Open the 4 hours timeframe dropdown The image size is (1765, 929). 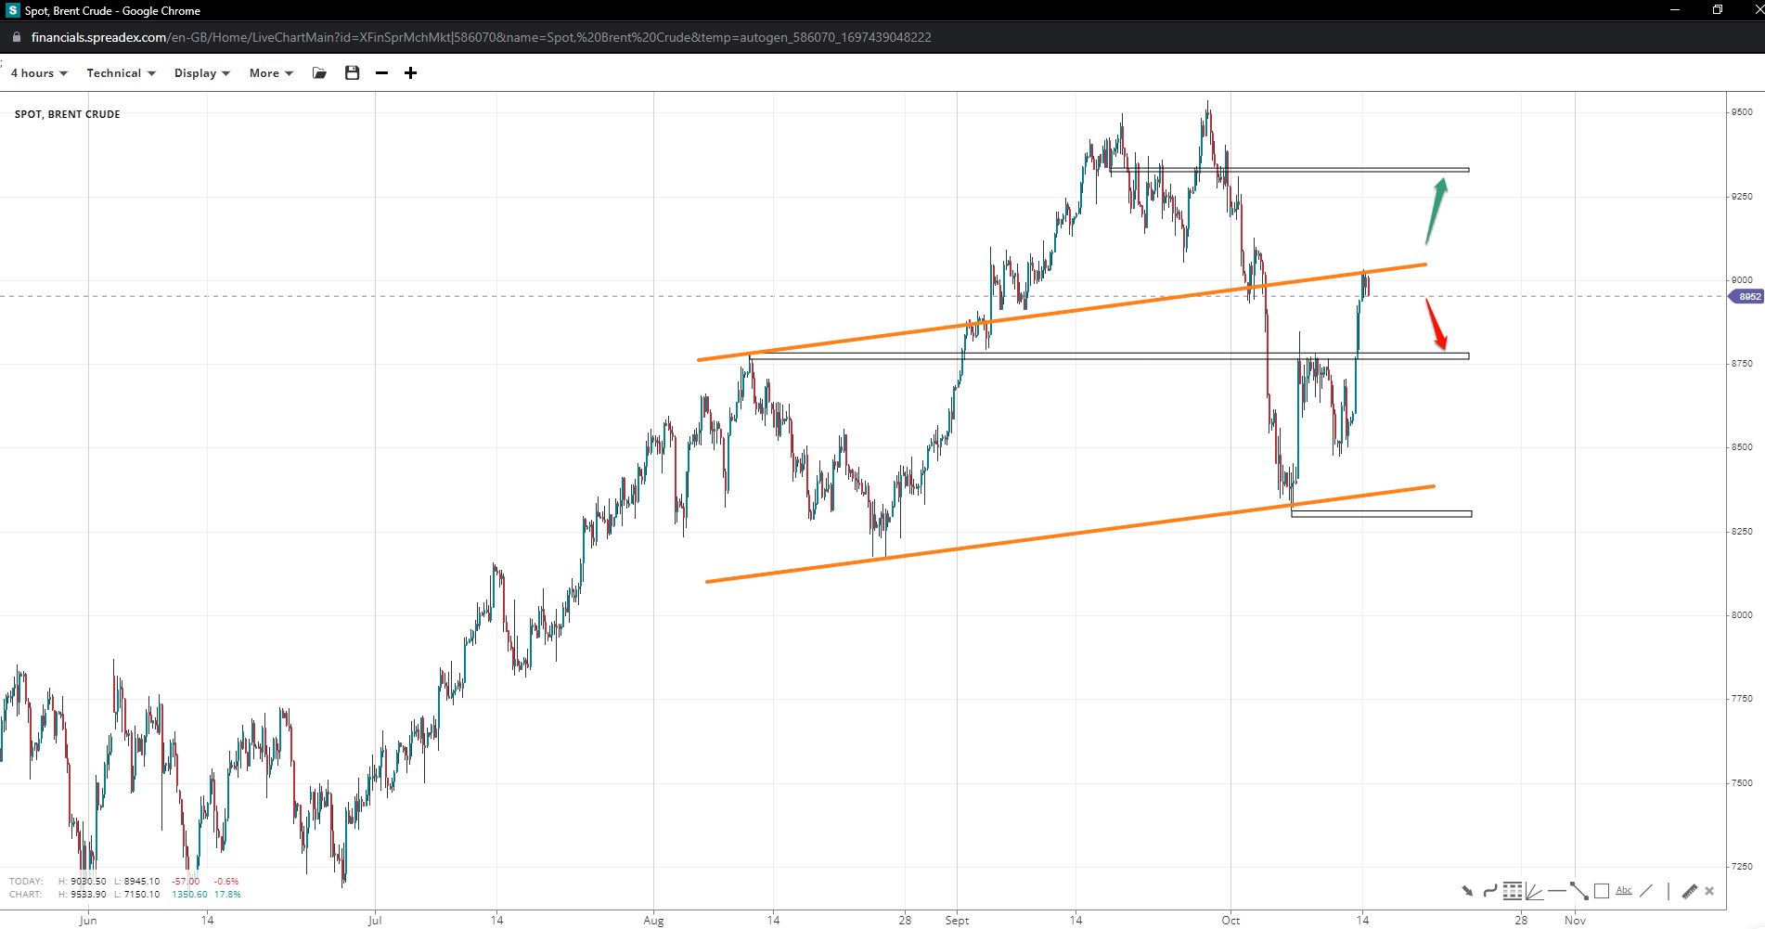[x=39, y=73]
